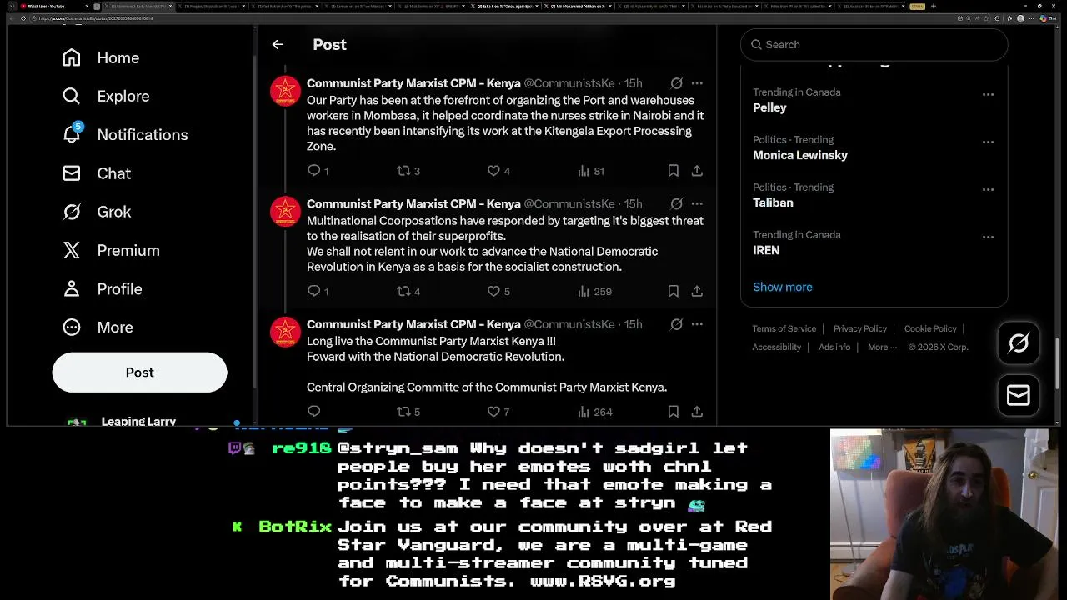Image resolution: width=1067 pixels, height=600 pixels.
Task: Click the back arrow beside Post heading
Action: coord(278,44)
